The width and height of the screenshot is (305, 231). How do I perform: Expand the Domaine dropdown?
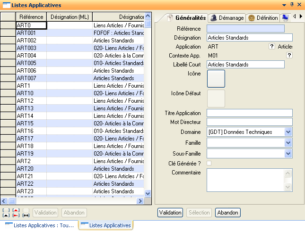(x=288, y=132)
